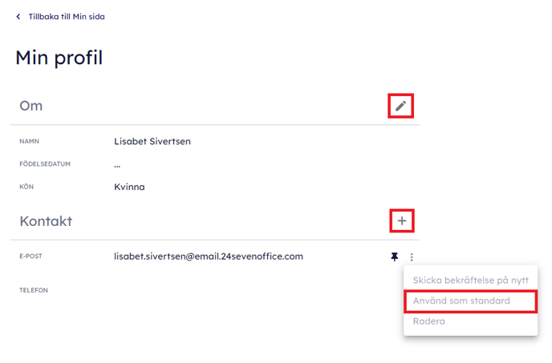Click 'Radera' in the context menu
The width and height of the screenshot is (552, 363).
click(428, 321)
